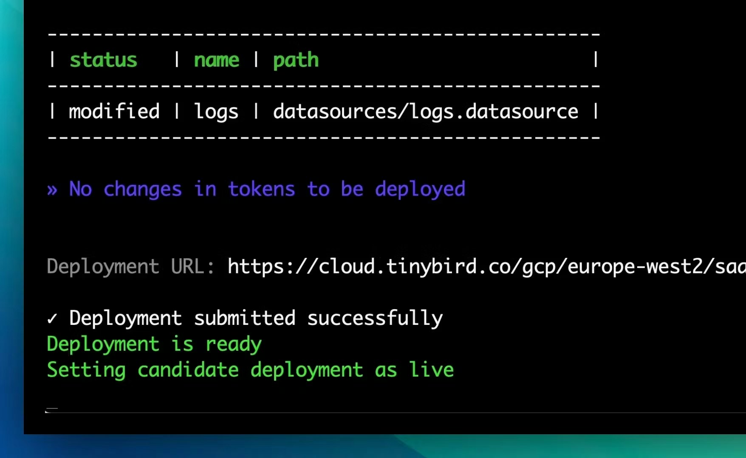Screen dimensions: 746x458
Task: Click the checkmark before Deployment submitted
Action: click(52, 318)
